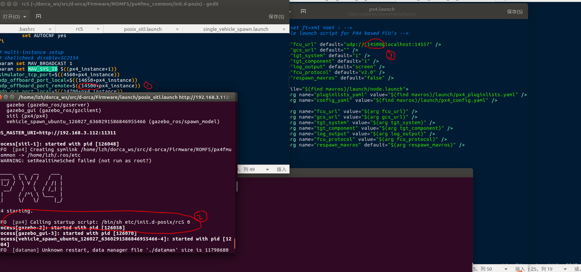Maximize the rcS gedit window
581x272 pixels.
point(15,4)
